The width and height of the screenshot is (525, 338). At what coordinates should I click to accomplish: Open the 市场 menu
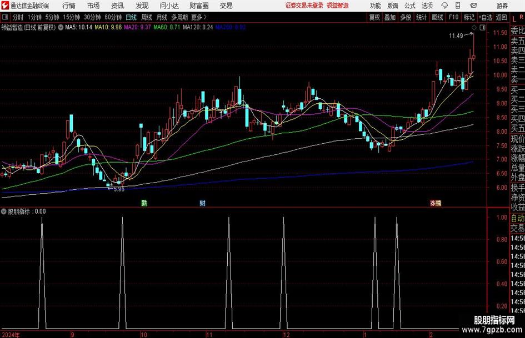point(93,6)
